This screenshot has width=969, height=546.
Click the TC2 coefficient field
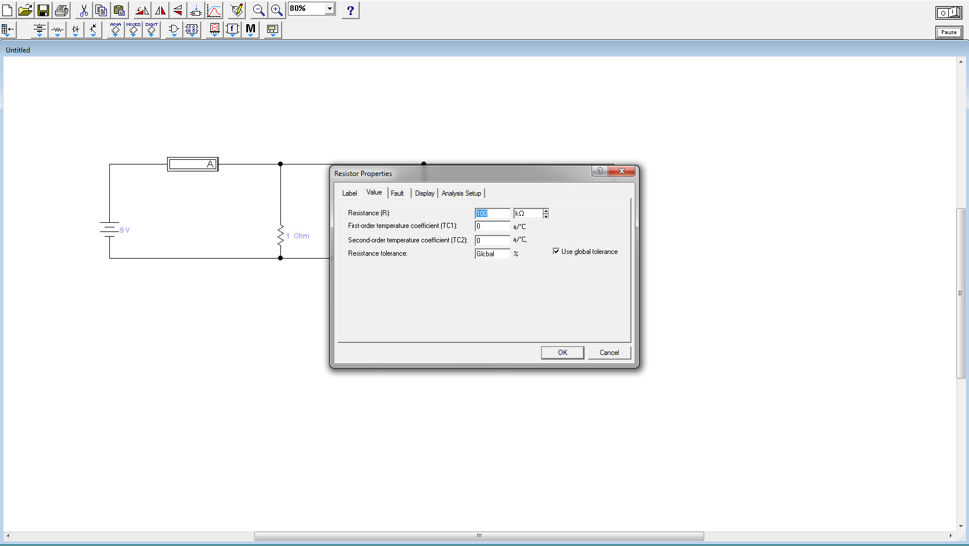(x=493, y=240)
